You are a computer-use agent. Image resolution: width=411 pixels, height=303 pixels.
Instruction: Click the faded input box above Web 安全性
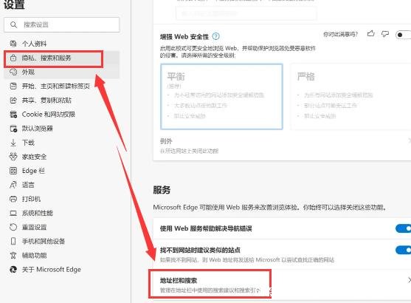click(246, 13)
